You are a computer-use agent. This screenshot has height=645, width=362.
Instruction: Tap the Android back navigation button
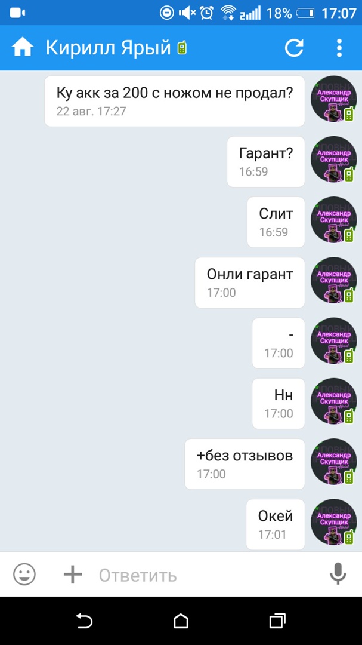pos(84,621)
